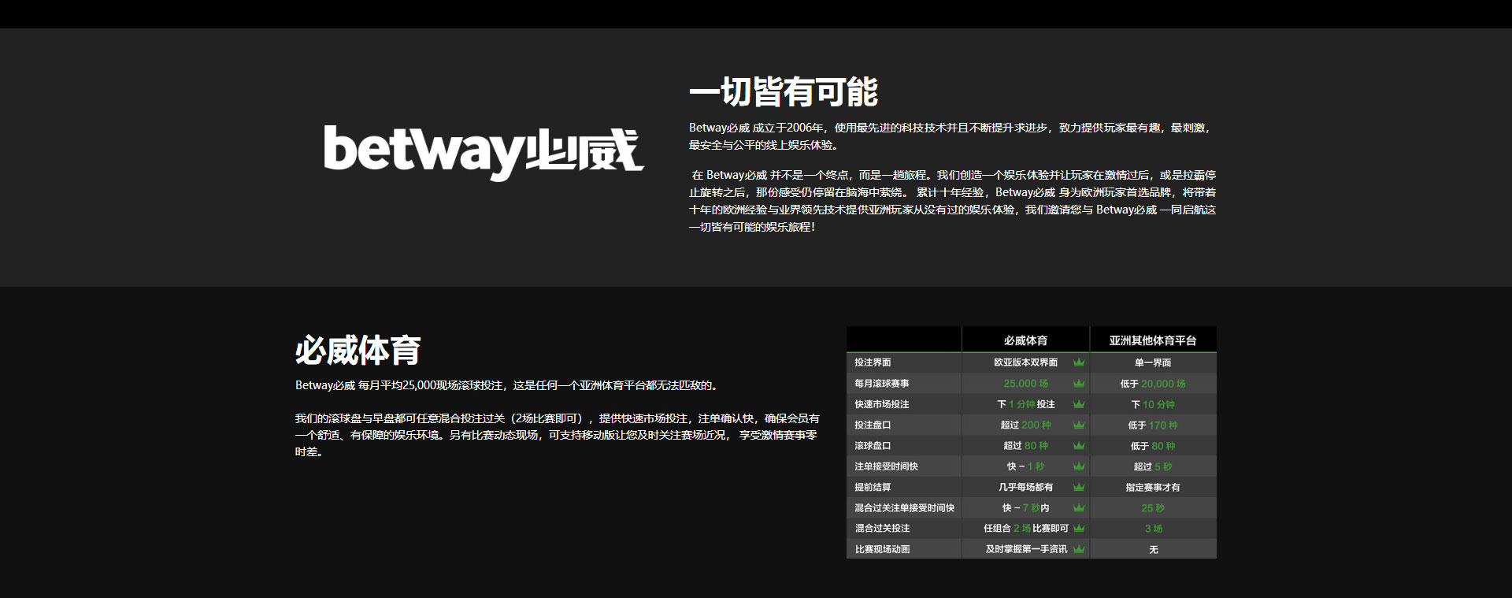Click the betway必威 logo
1512x598 pixels.
tap(484, 151)
